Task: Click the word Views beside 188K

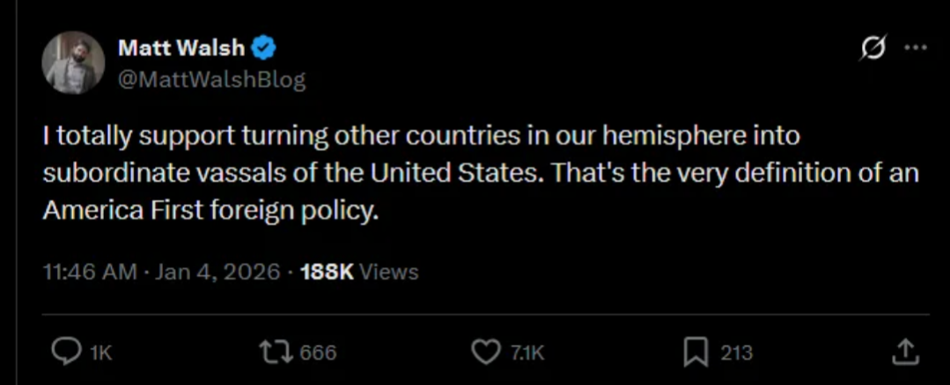Action: click(x=389, y=272)
